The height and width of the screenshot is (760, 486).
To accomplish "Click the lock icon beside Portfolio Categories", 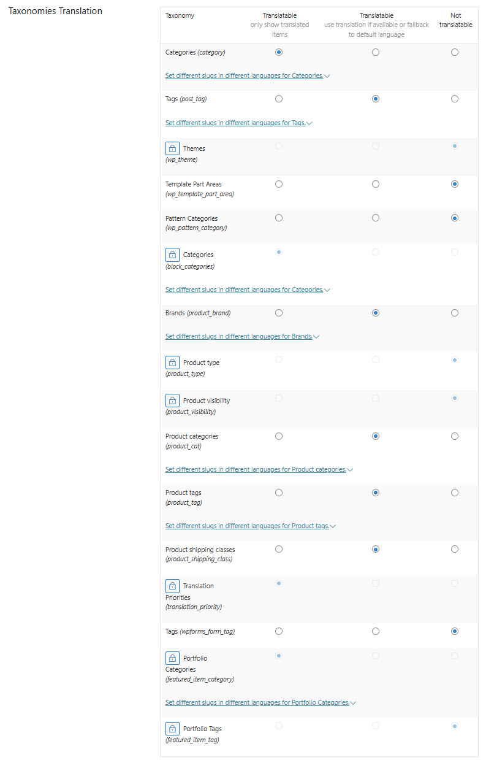I will point(172,658).
